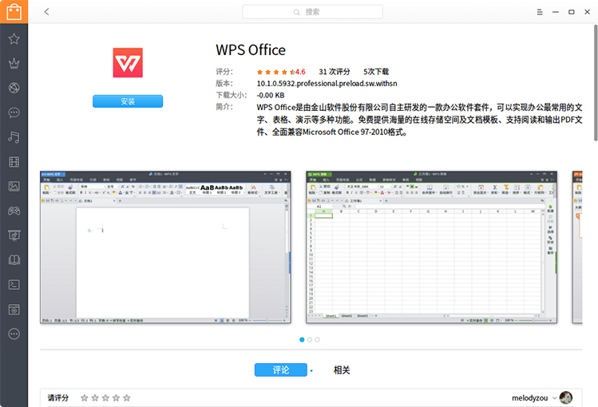The height and width of the screenshot is (407, 598).
Task: Go back using the back arrow
Action: [47, 12]
